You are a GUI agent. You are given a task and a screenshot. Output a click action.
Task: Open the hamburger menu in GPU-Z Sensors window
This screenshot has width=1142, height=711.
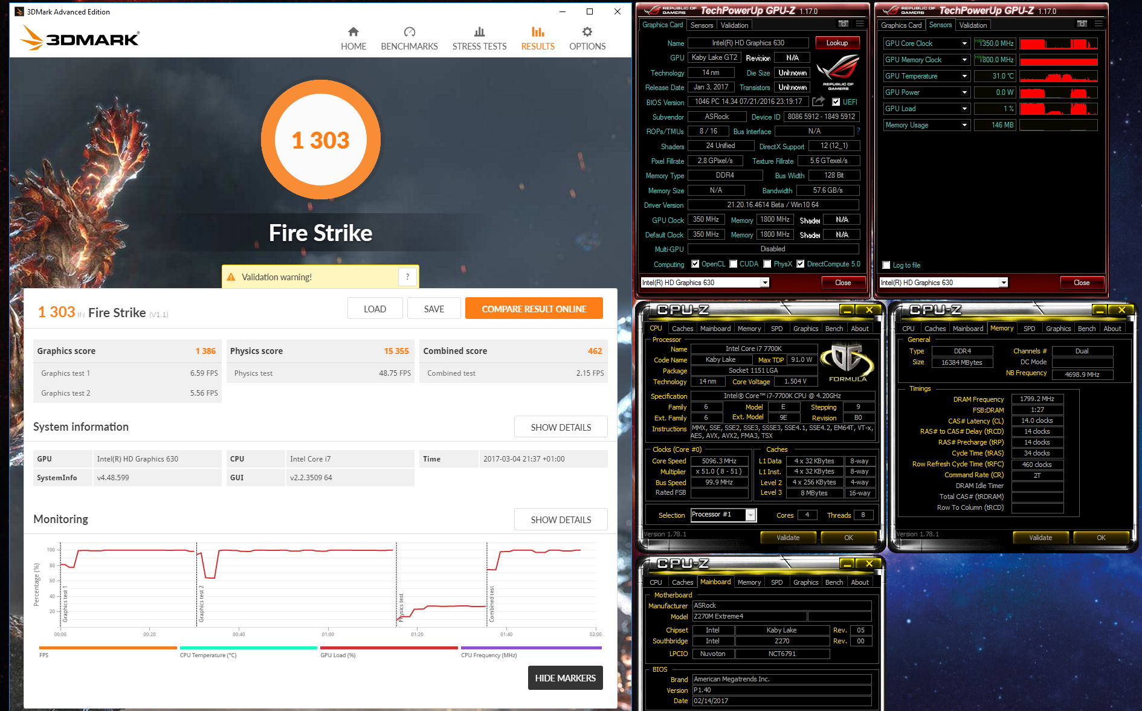[x=1098, y=24]
